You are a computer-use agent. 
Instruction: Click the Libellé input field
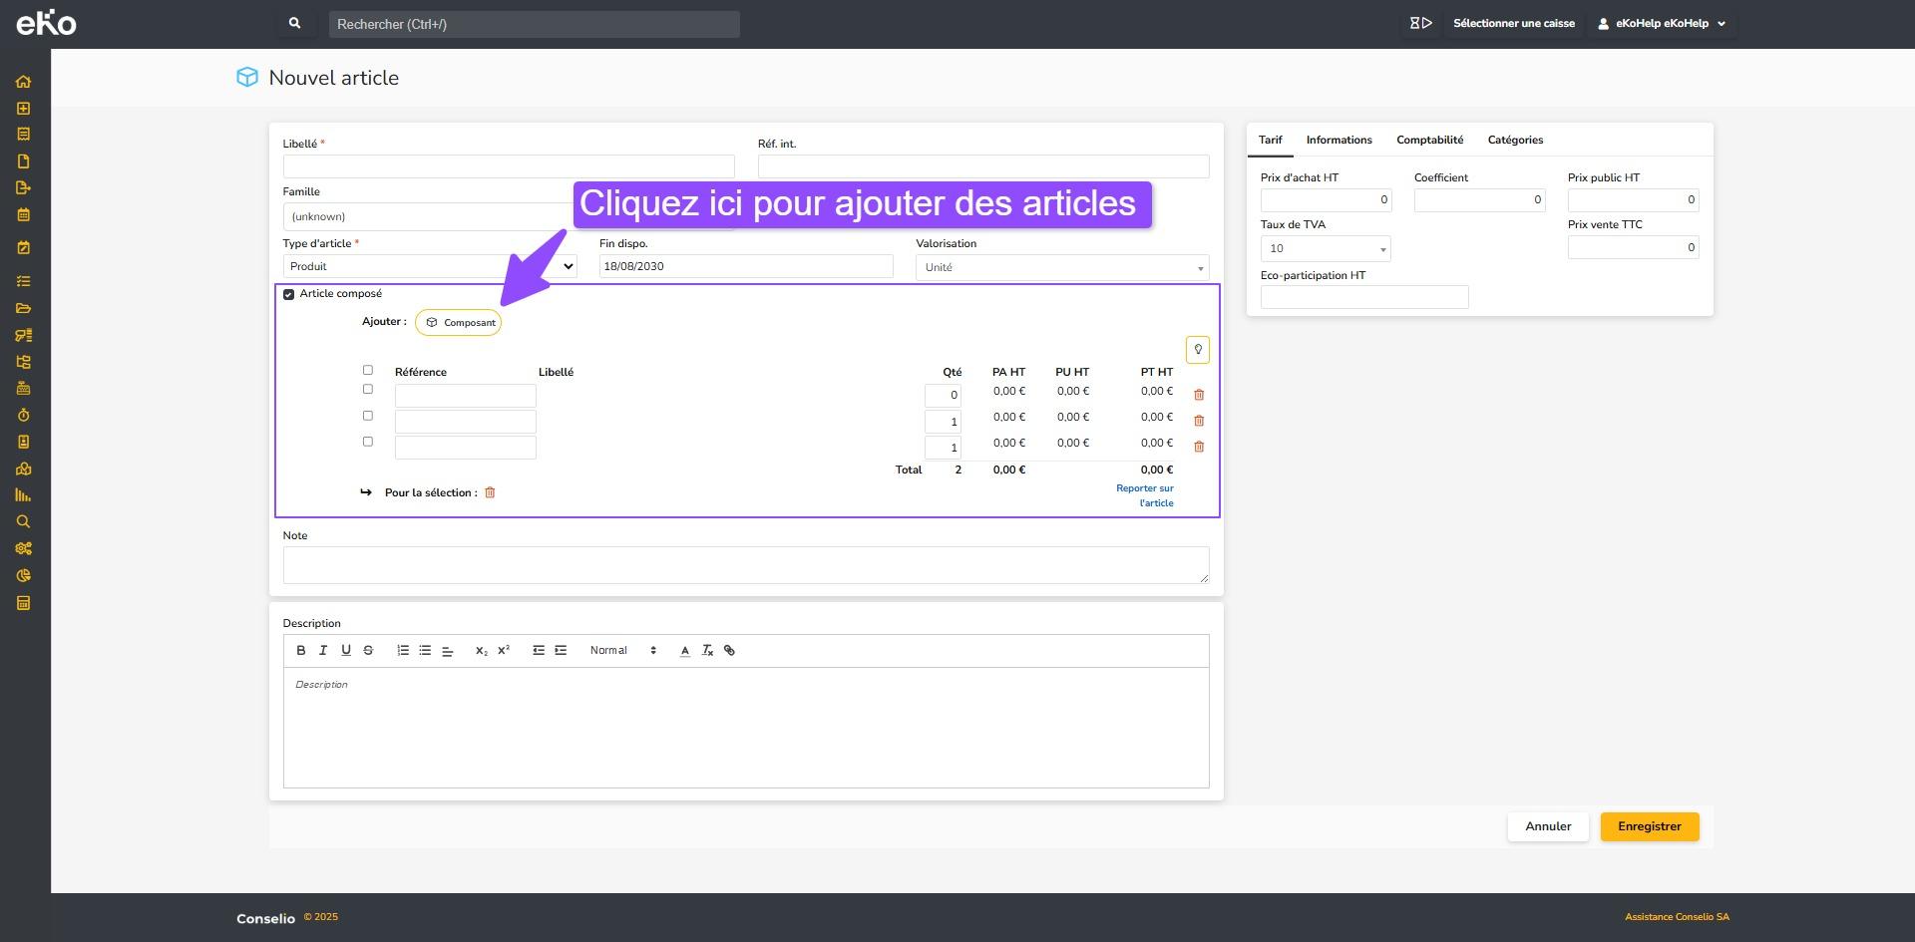click(x=509, y=166)
